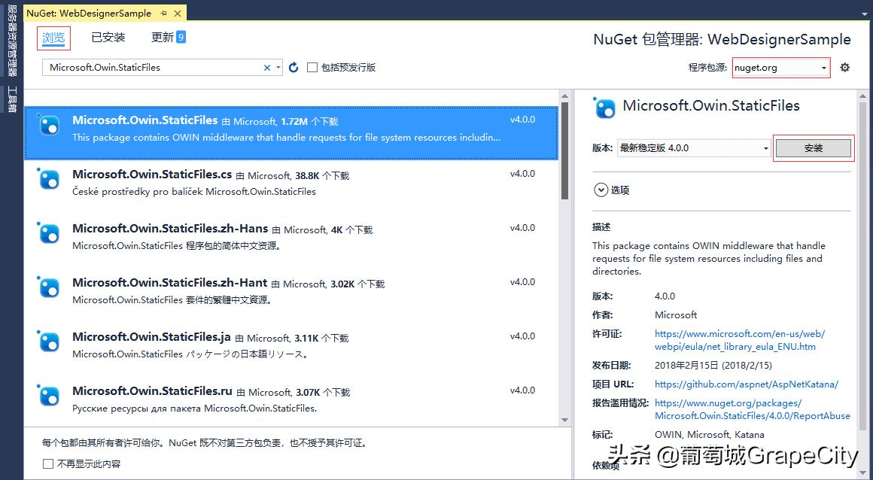Clear the search text using the X icon

267,67
